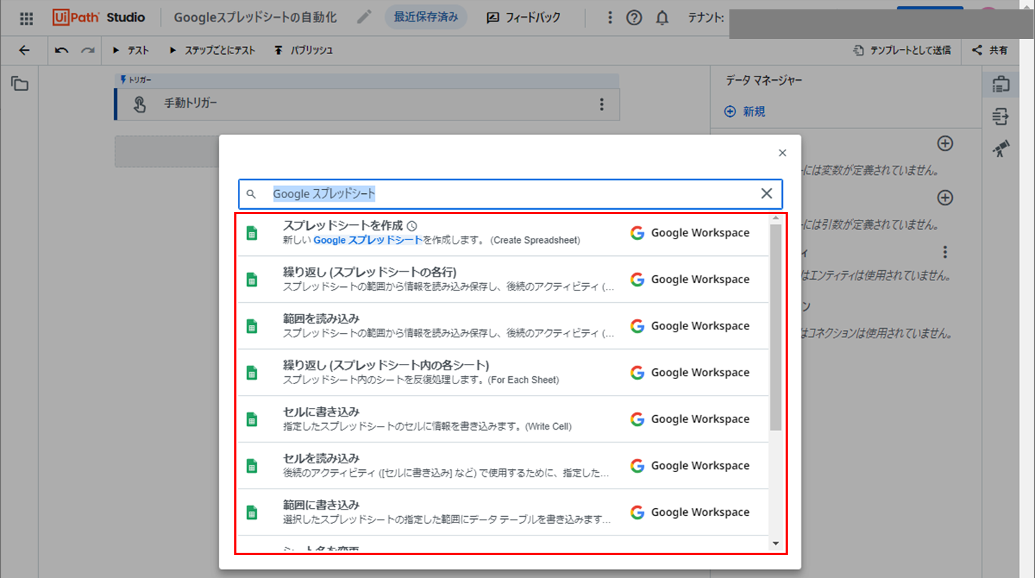Select the スプレッドシートを作成 activity
The height and width of the screenshot is (578, 1035).
(503, 233)
